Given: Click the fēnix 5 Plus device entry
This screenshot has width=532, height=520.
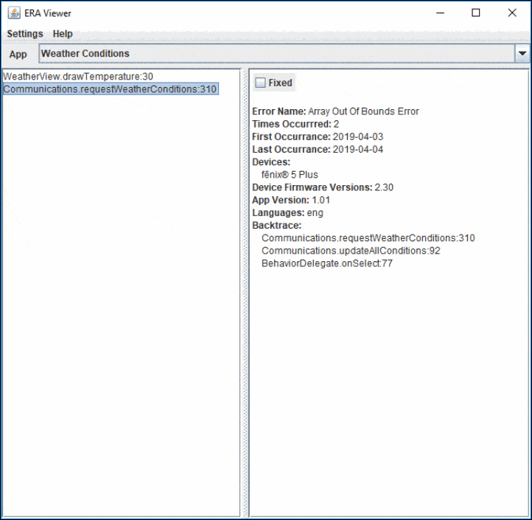Looking at the screenshot, I should coord(290,175).
